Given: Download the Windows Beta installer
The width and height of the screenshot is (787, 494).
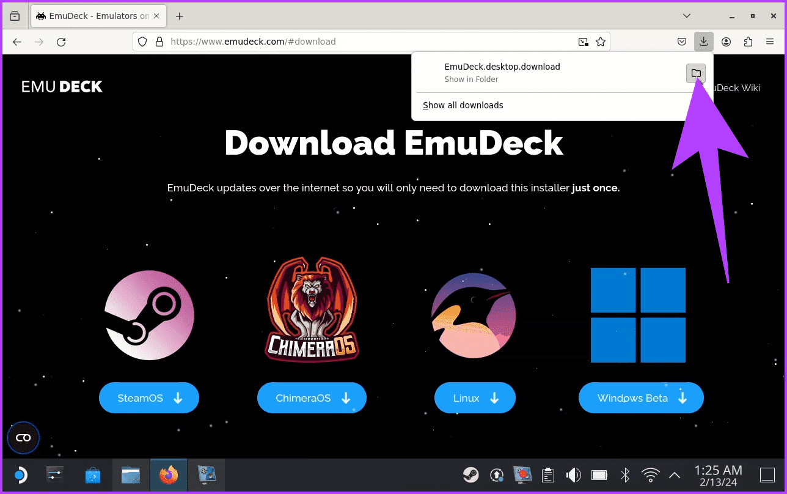Looking at the screenshot, I should [641, 398].
